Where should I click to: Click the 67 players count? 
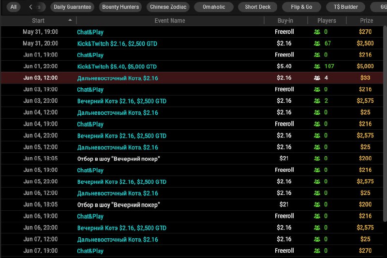pyautogui.click(x=327, y=43)
